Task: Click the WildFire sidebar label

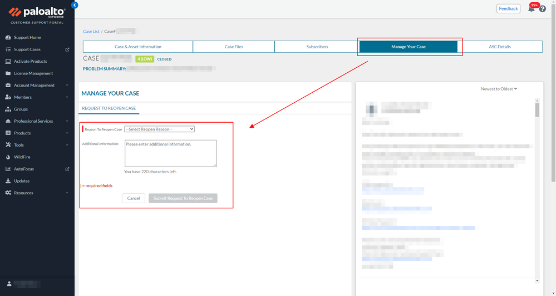Action: tap(22, 157)
